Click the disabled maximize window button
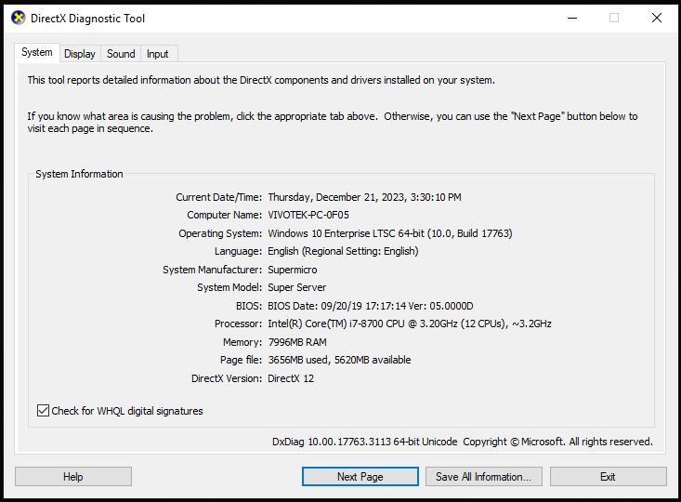The width and height of the screenshot is (681, 502). [x=614, y=19]
